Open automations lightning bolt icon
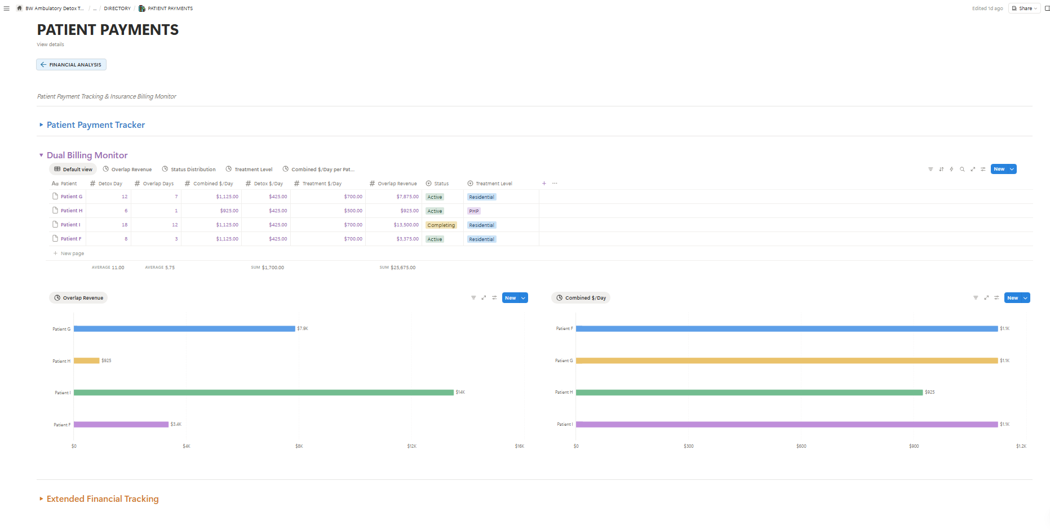Screen dimensions: 1050x530 (951, 169)
